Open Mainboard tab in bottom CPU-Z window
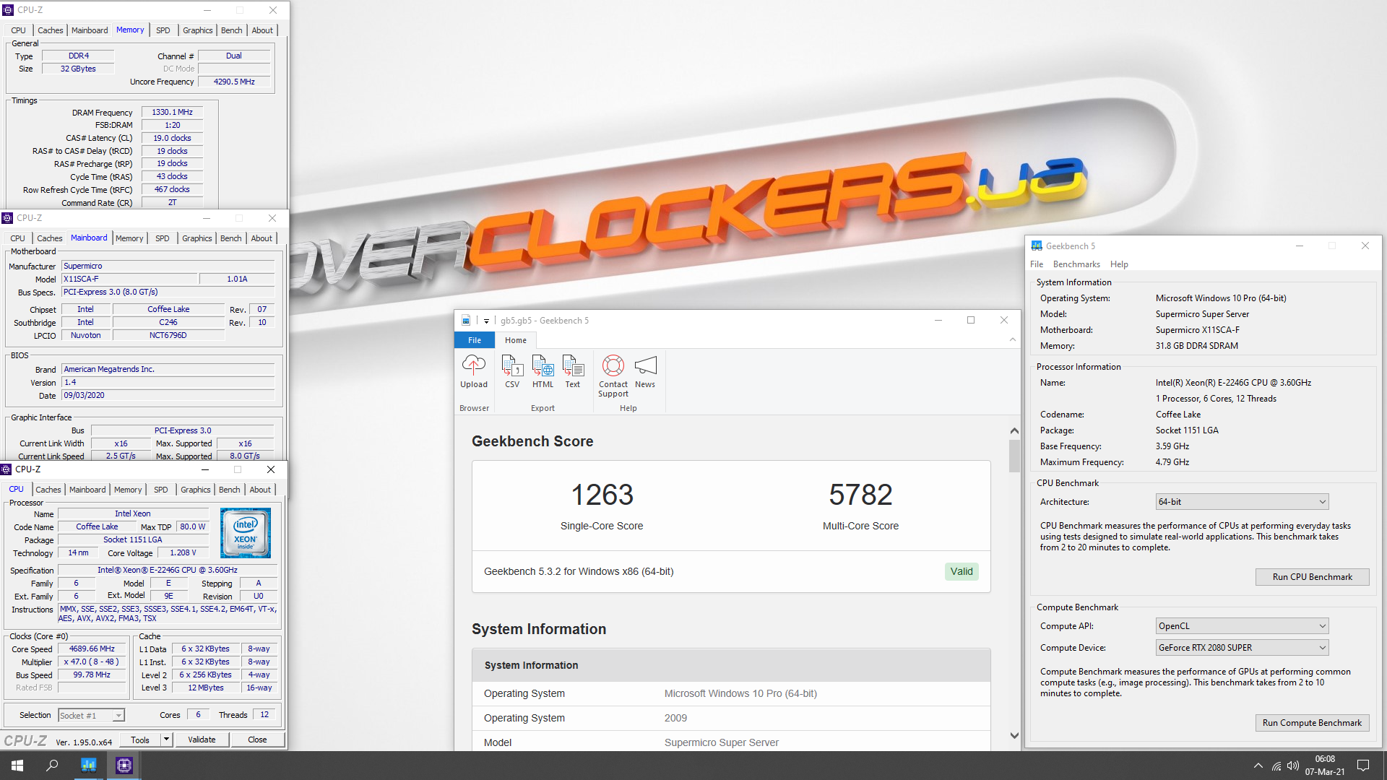Screen dimensions: 1387x780 tap(87, 490)
